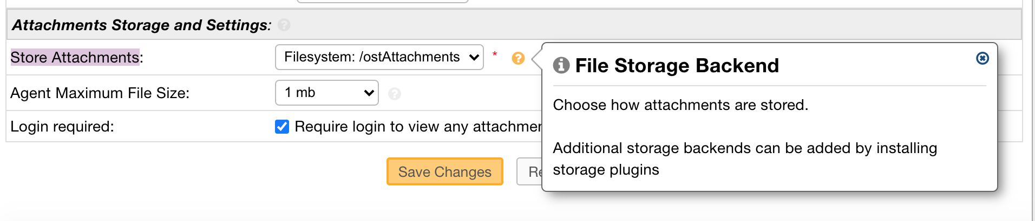Click the partially visible input field at top

(382, 2)
